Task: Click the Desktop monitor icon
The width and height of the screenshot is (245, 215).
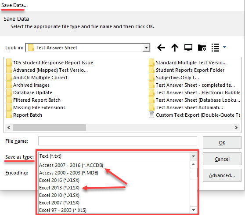Action: 188,48
